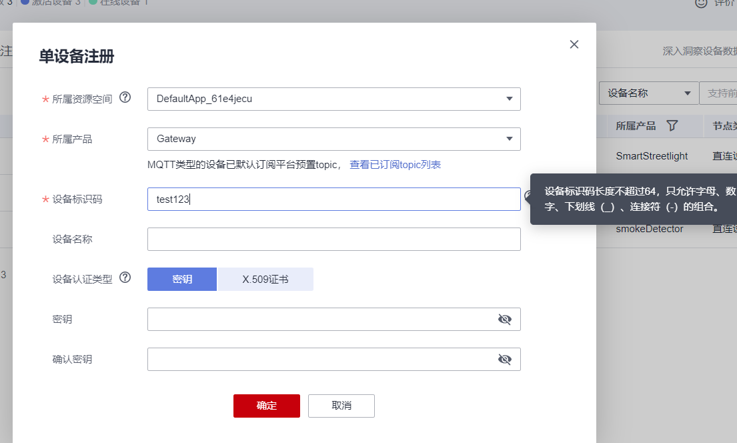
Task: Toggle visibility eye in 确认密钥 field
Action: point(504,360)
